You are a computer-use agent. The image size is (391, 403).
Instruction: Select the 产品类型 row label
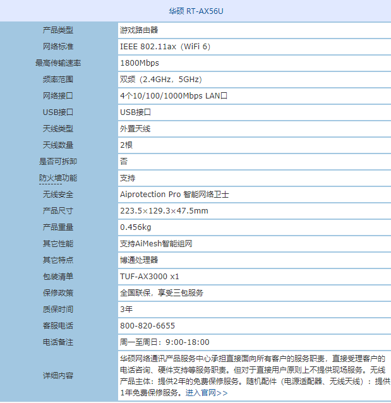click(58, 30)
